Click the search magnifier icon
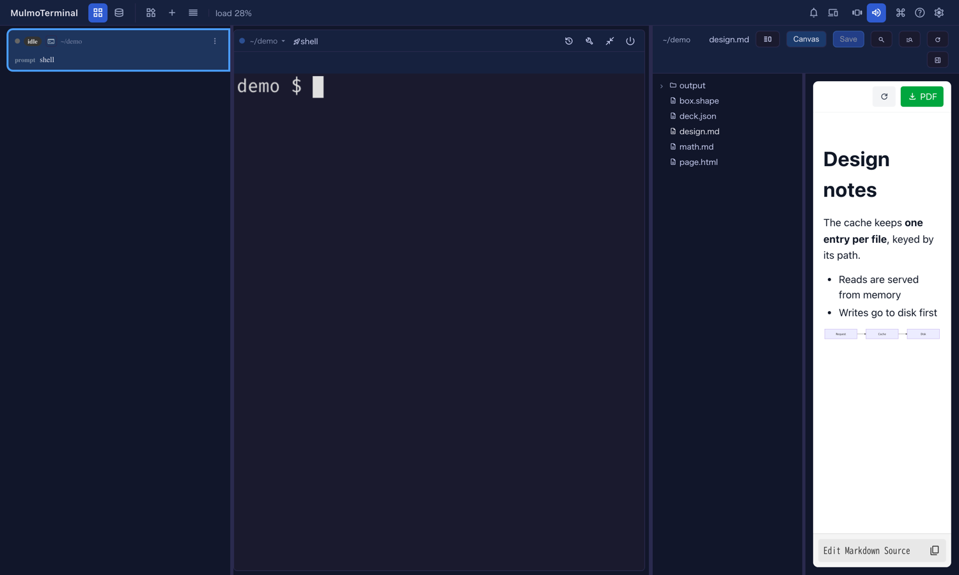 (881, 40)
